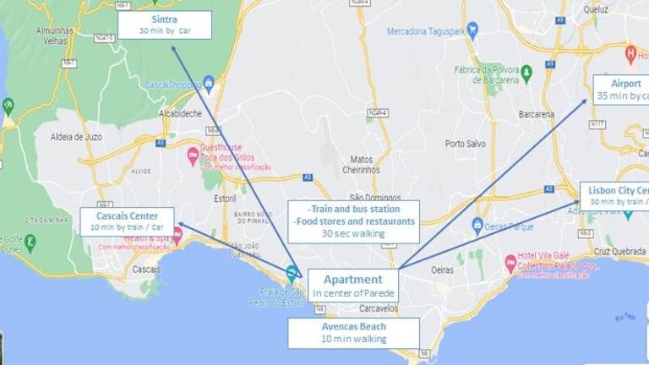649x365 pixels.
Task: Select the teal apartment location pin in Parede
Action: point(292,274)
